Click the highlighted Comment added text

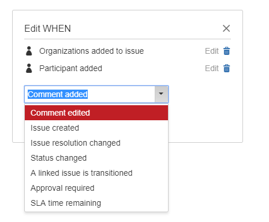coord(58,94)
